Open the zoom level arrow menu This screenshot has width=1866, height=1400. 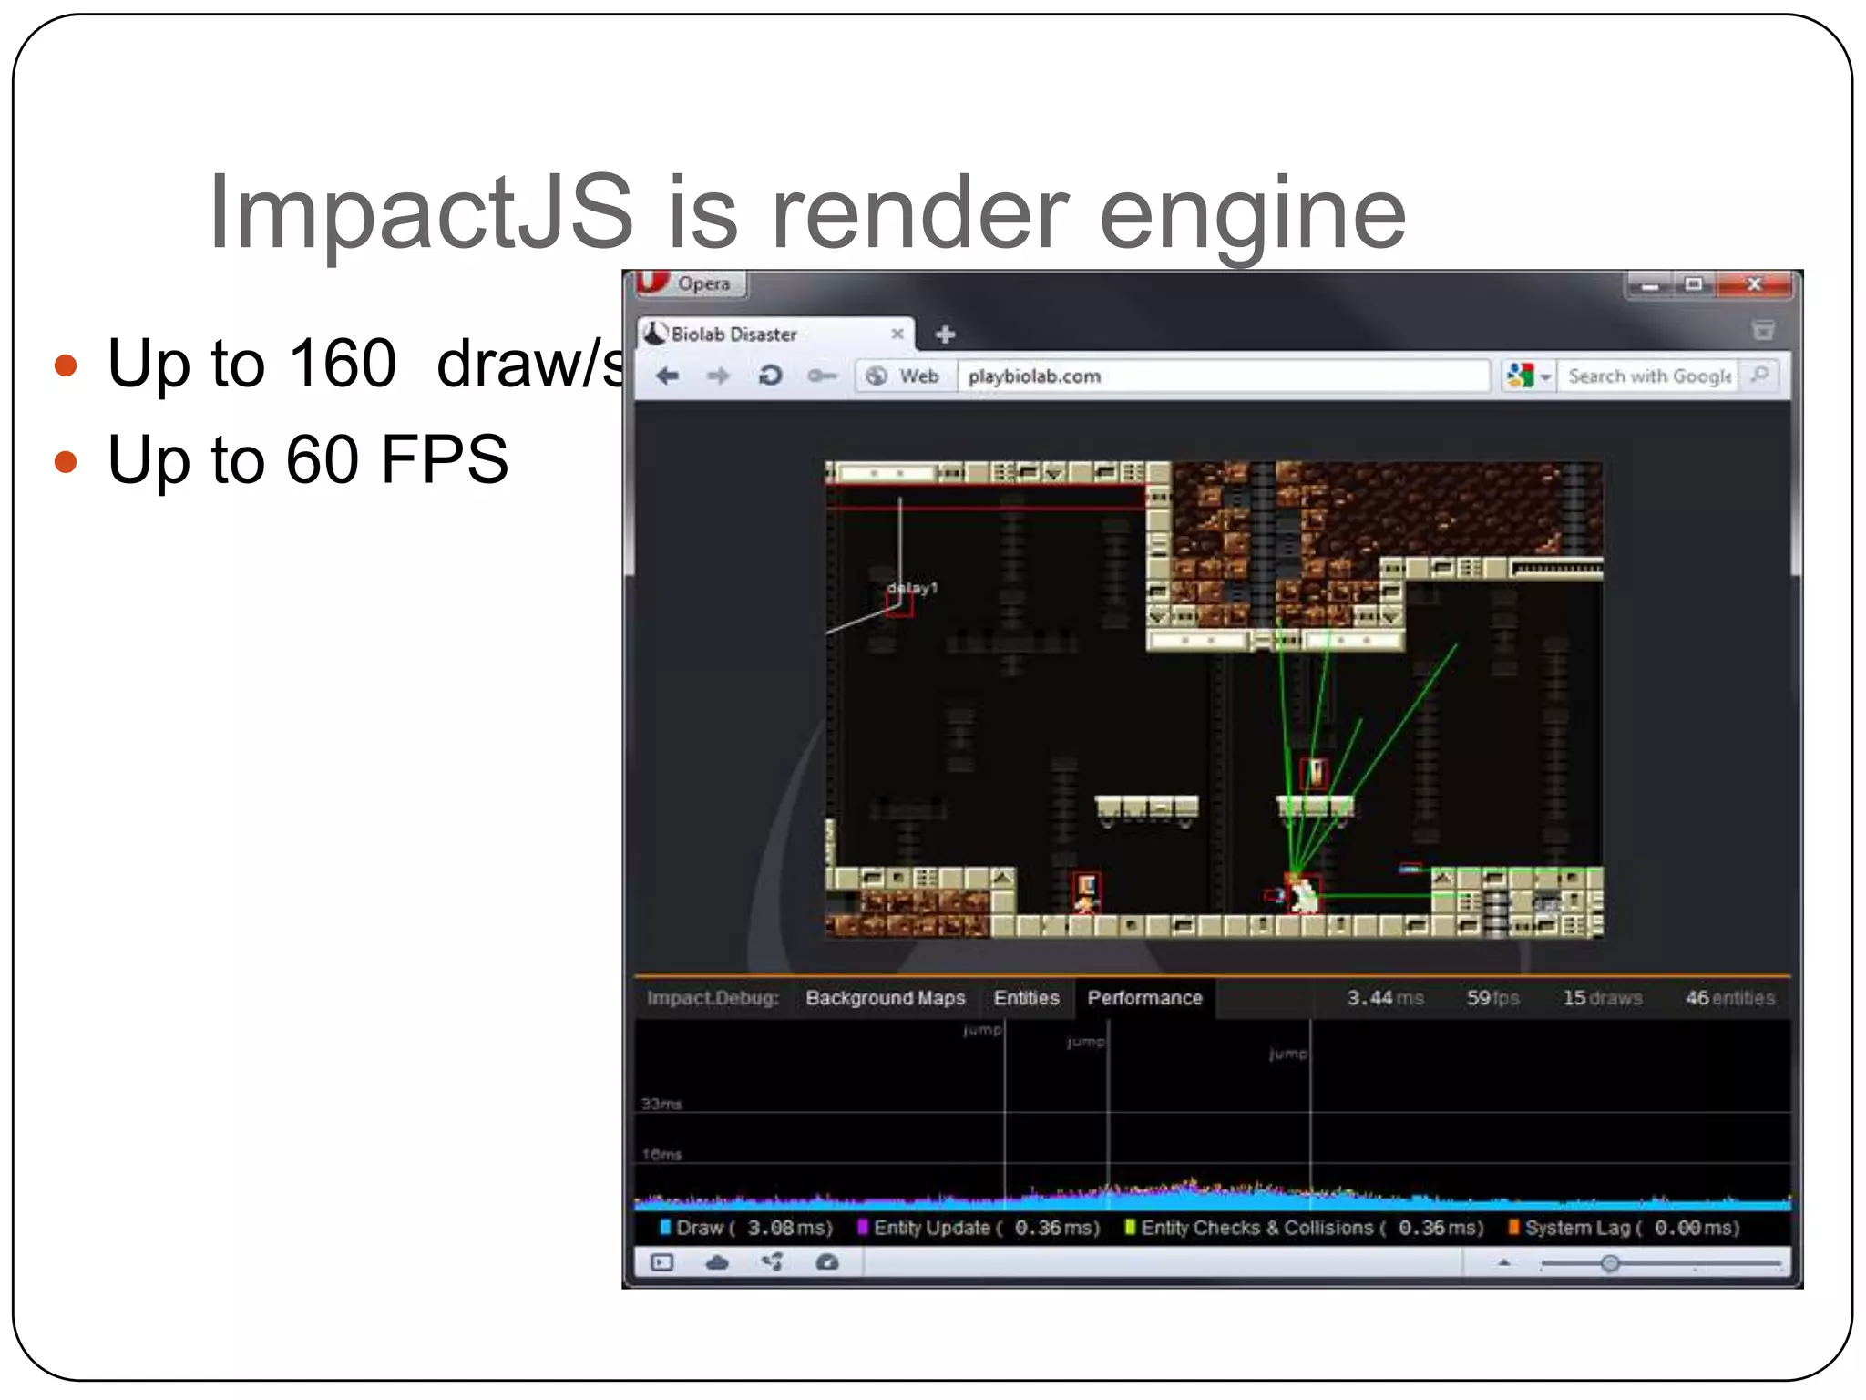pyautogui.click(x=1504, y=1263)
